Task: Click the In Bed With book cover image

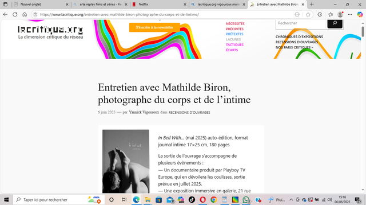Action: (126, 161)
